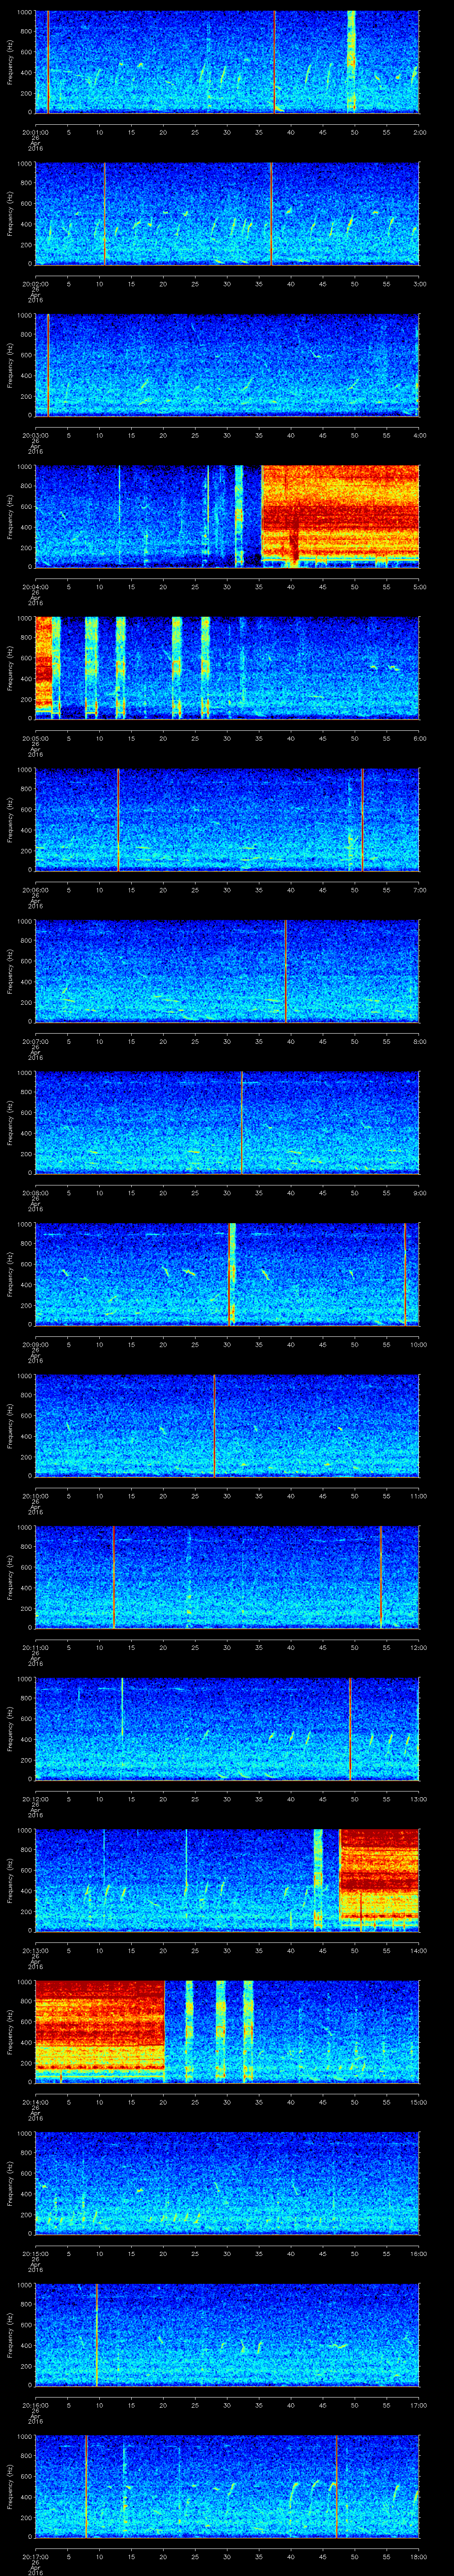Click the spectrogram panel starting at 20:08:00

pos(227,1123)
